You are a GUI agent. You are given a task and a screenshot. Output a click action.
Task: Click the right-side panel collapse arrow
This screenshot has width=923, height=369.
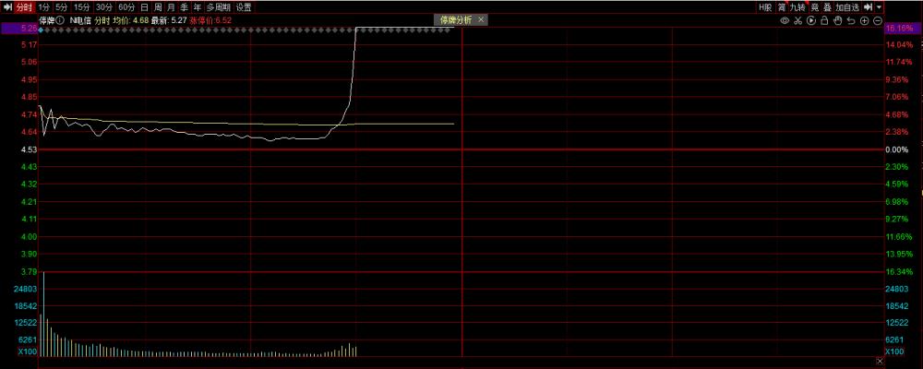pyautogui.click(x=868, y=7)
